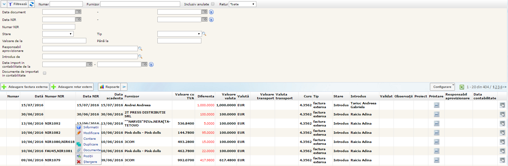Open calendar picker for Data NIR start
Screen dimensions: 508x166
point(78,19)
